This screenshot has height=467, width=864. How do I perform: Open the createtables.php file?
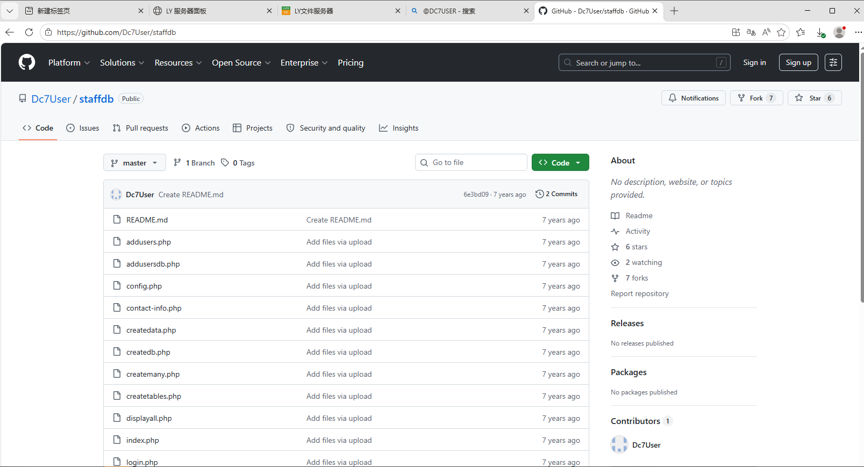[x=154, y=396]
